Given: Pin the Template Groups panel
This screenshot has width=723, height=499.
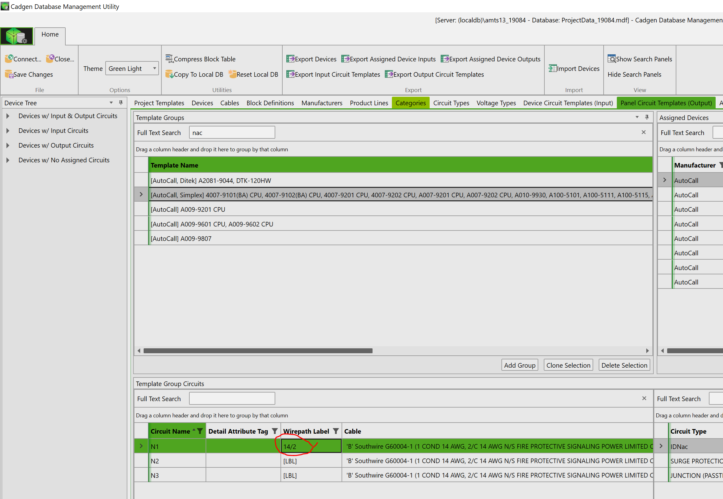Looking at the screenshot, I should (647, 117).
